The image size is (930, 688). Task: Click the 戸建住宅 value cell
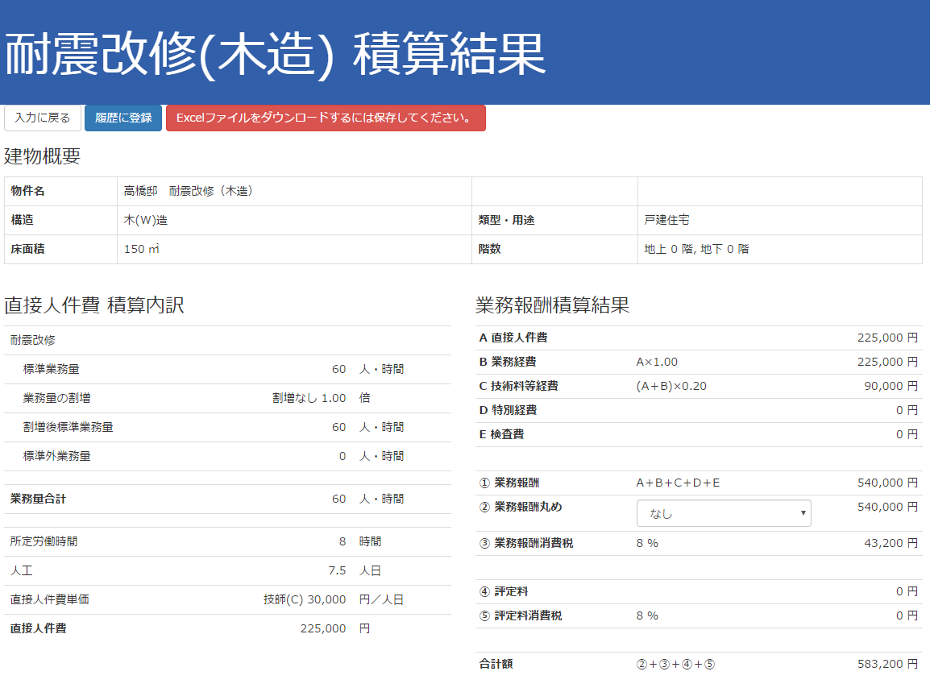(780, 220)
